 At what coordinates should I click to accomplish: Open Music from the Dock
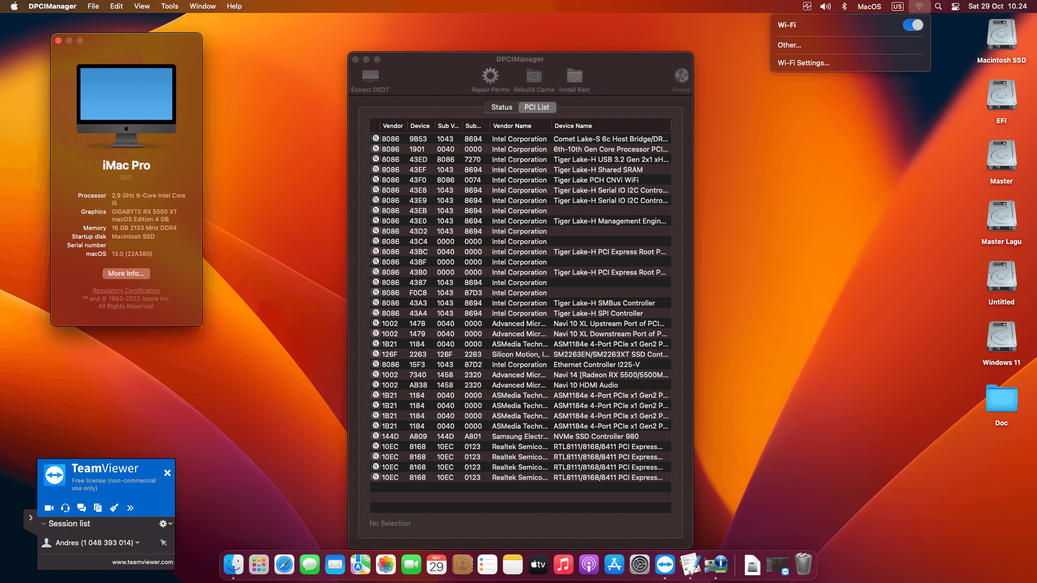point(563,565)
